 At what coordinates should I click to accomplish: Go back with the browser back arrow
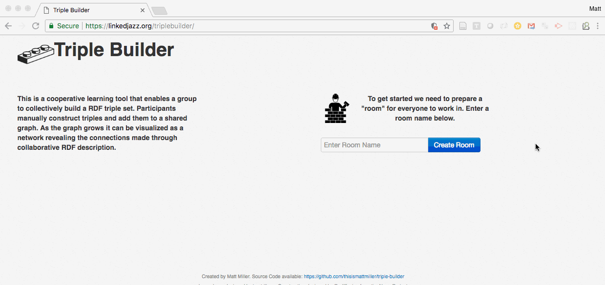(8, 26)
